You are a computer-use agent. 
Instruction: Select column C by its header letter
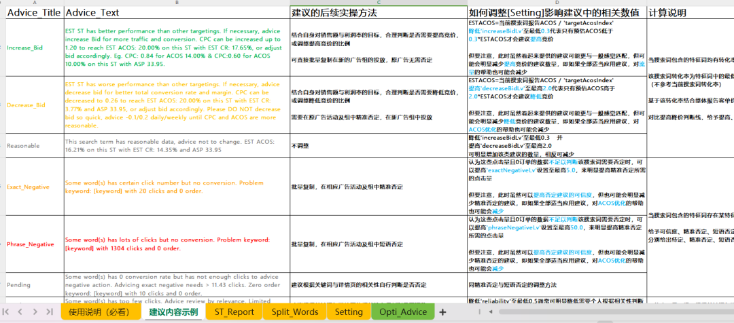(379, 3)
